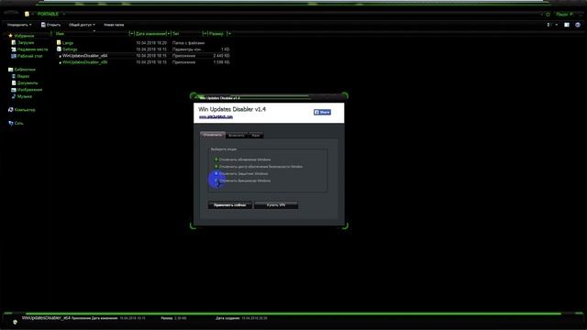The width and height of the screenshot is (587, 330).
Task: Toggle the preview pane icon
Action: (x=567, y=25)
